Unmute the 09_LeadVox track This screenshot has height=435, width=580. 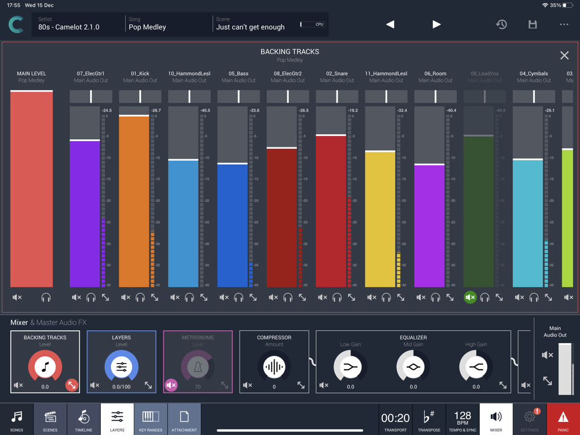pyautogui.click(x=470, y=297)
